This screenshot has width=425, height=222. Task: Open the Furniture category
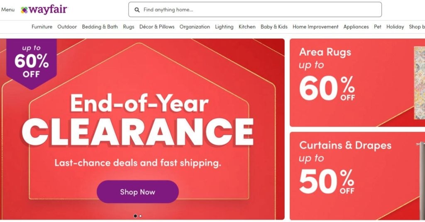point(42,27)
